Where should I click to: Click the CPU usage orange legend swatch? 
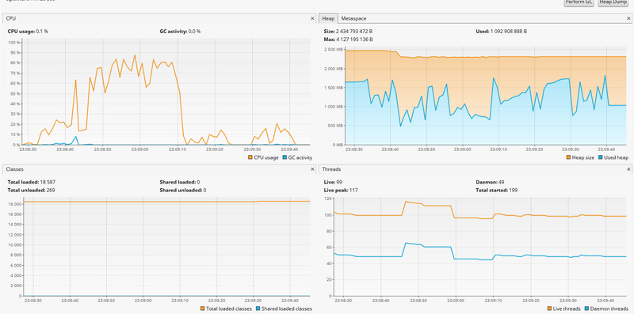(250, 157)
